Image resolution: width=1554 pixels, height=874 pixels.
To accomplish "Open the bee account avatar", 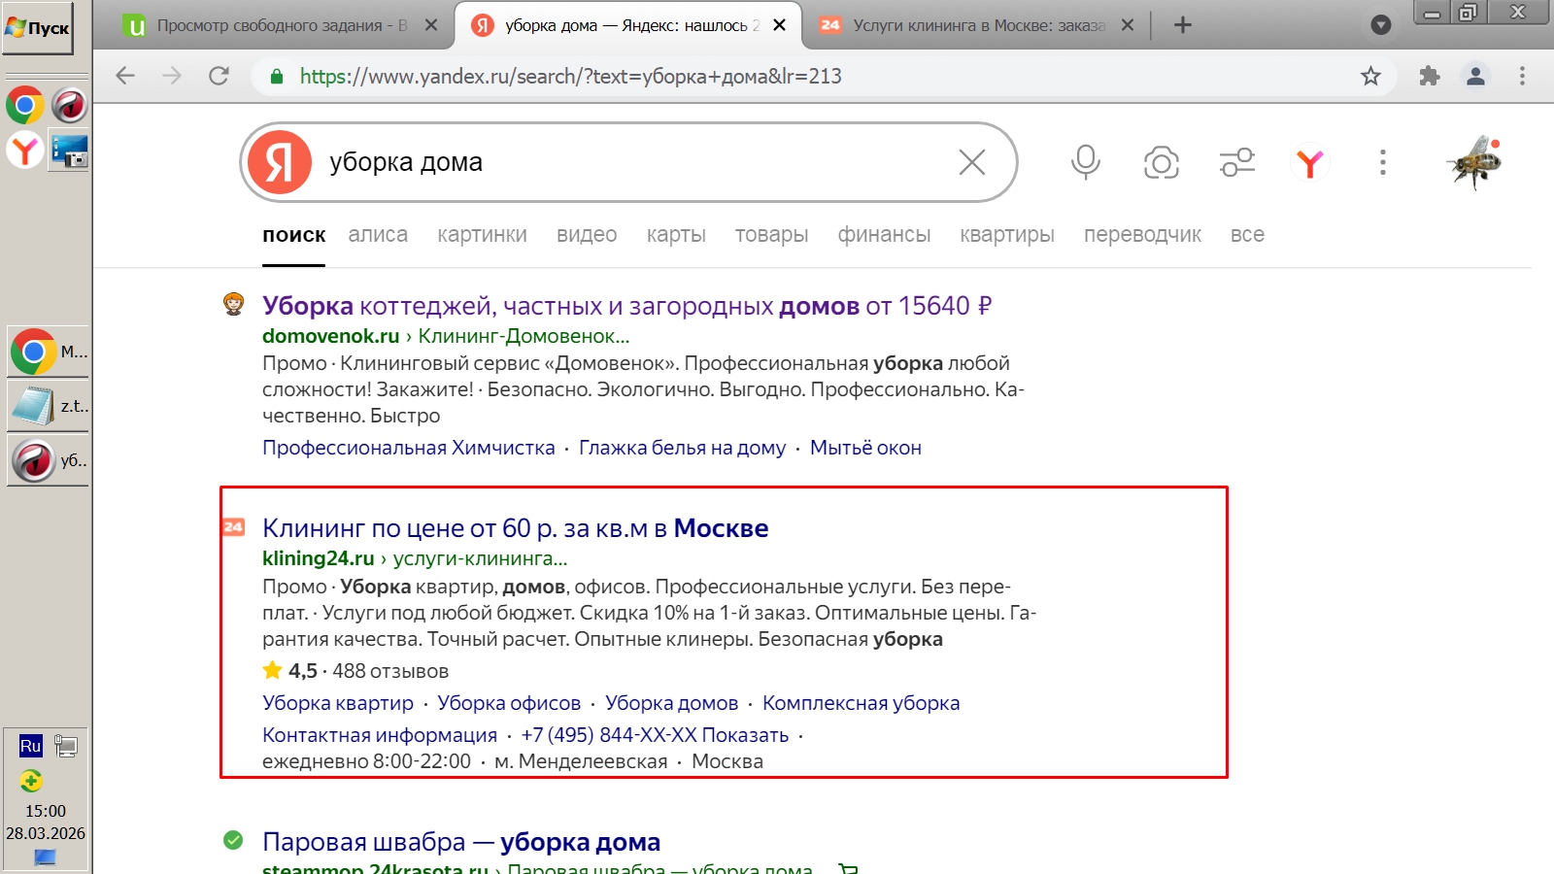I will (1474, 162).
